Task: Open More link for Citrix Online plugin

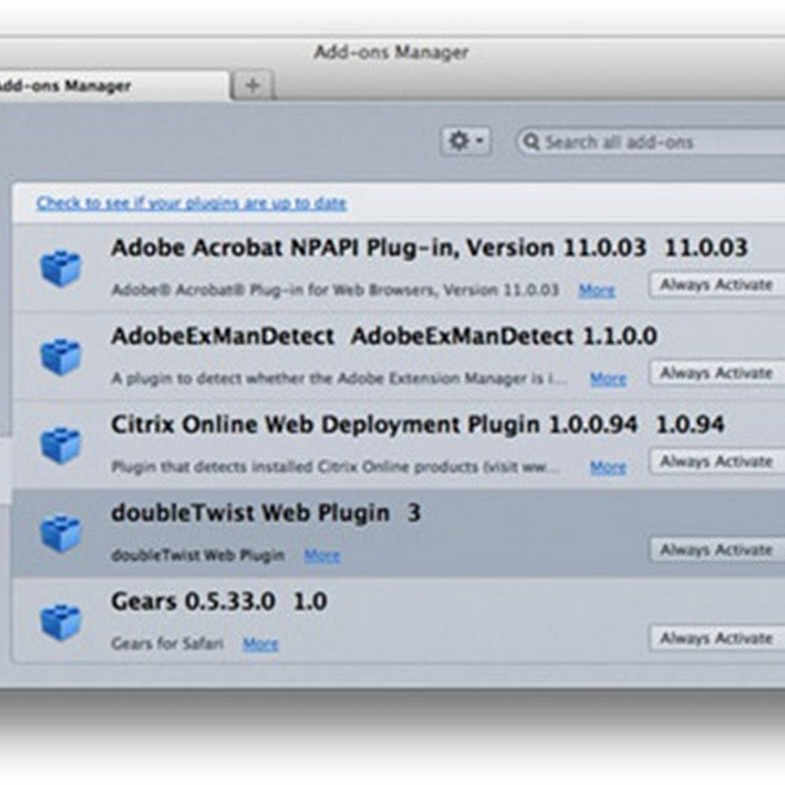Action: pos(608,468)
